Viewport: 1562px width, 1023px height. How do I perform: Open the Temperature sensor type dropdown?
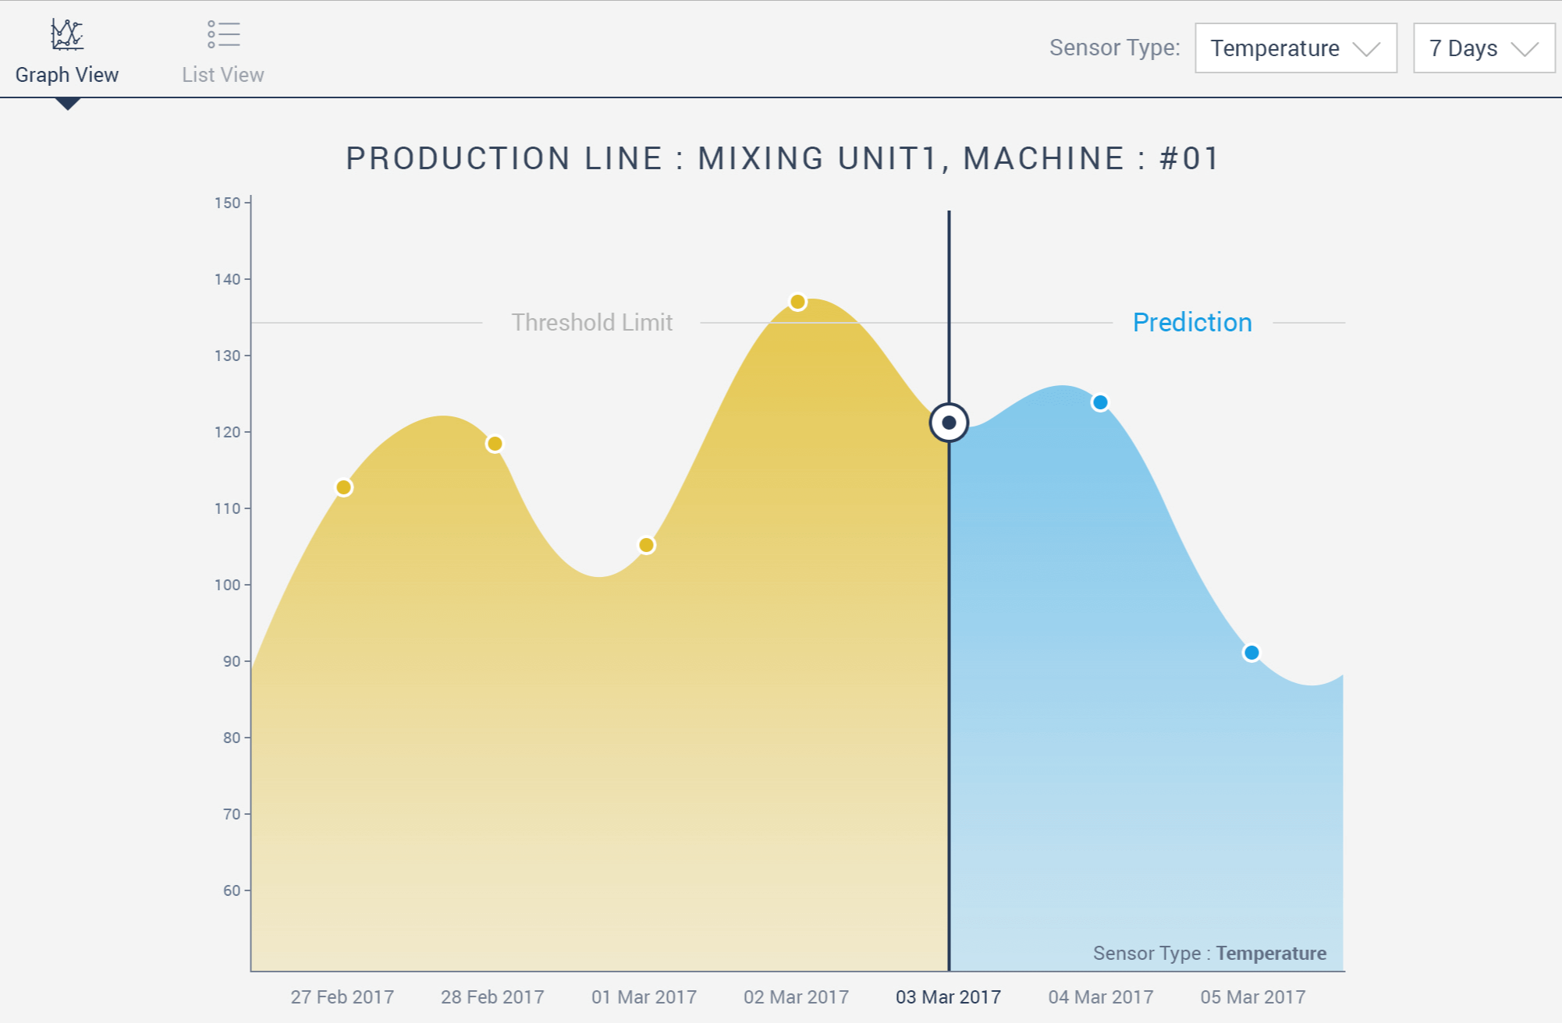click(1296, 48)
